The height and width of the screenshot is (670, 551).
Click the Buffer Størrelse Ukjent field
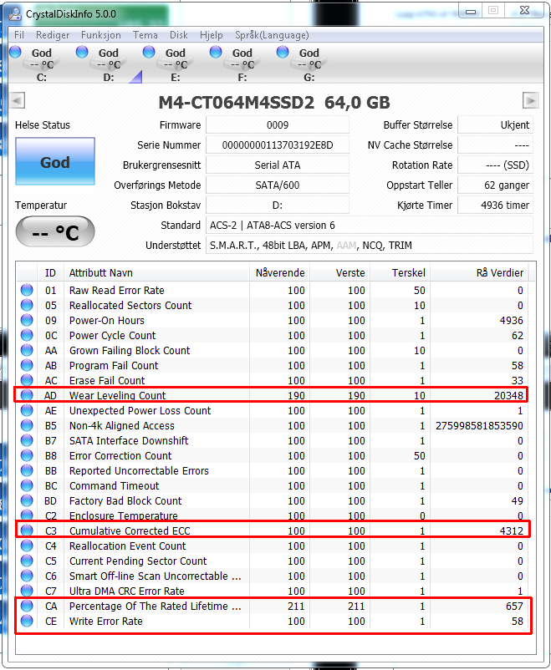coord(495,124)
